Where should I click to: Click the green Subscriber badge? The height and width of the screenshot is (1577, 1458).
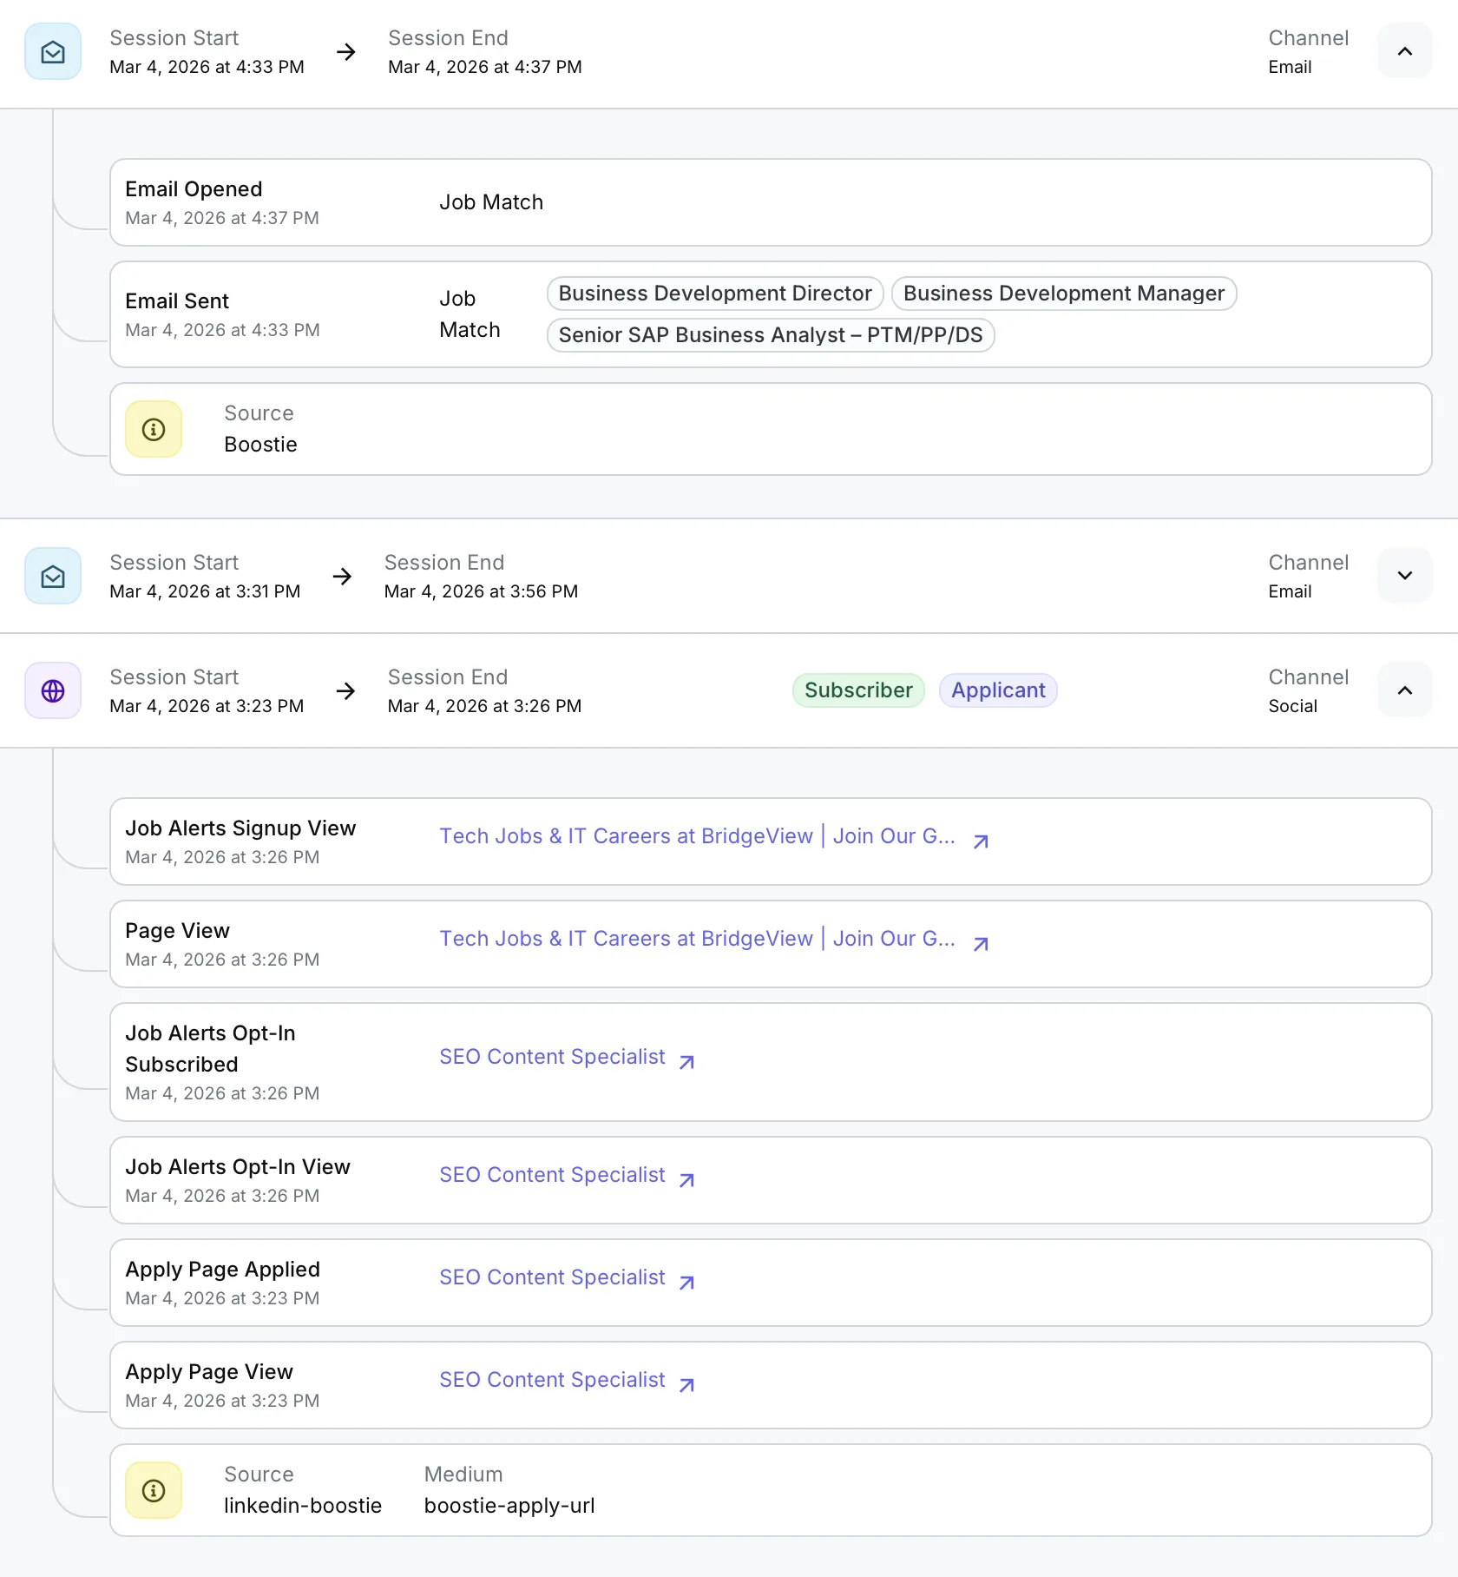tap(857, 690)
